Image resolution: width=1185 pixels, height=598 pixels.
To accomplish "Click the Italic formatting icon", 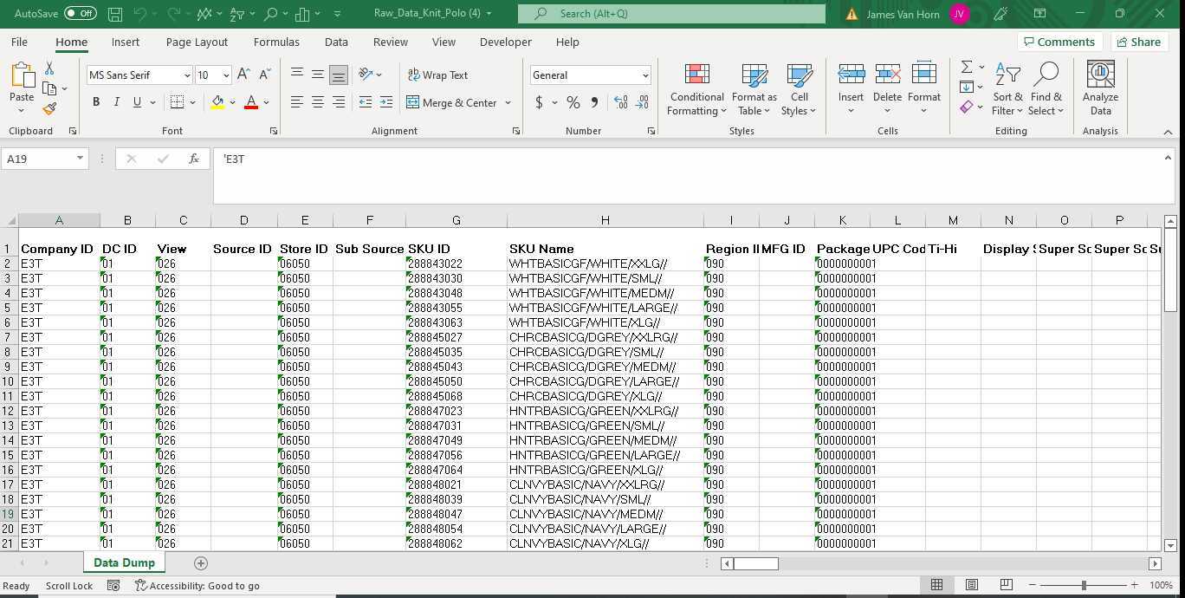I will [x=117, y=102].
